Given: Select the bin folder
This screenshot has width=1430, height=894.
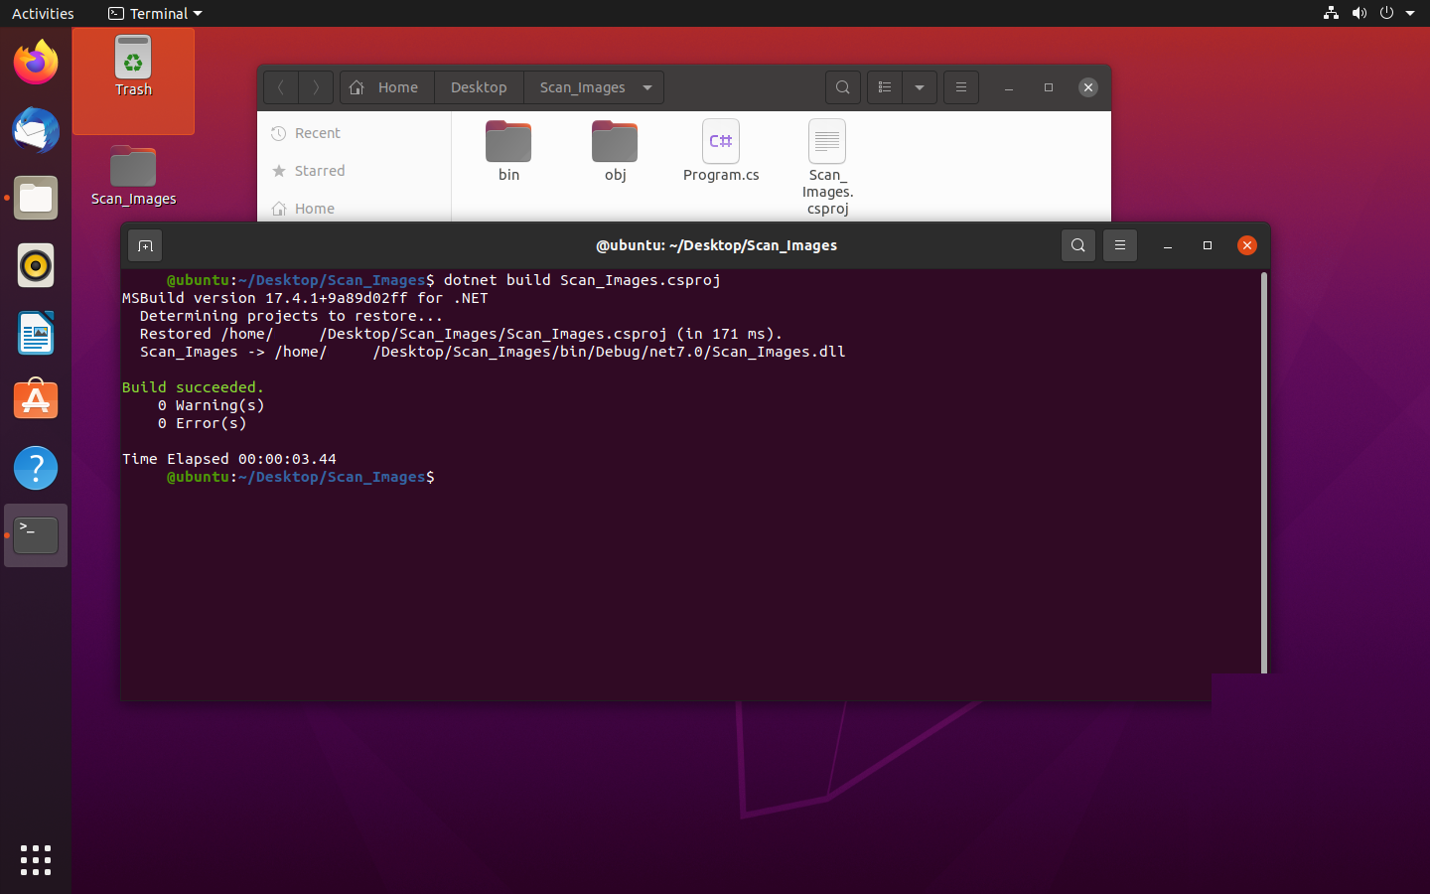Looking at the screenshot, I should pos(508,151).
